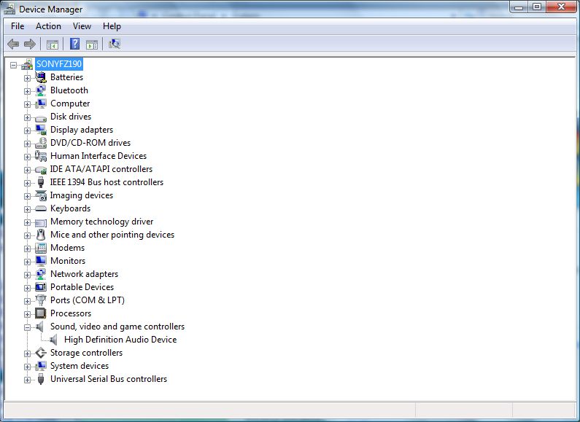The image size is (580, 422).
Task: Click the Mice and pointing devices icon
Action: pyautogui.click(x=41, y=235)
